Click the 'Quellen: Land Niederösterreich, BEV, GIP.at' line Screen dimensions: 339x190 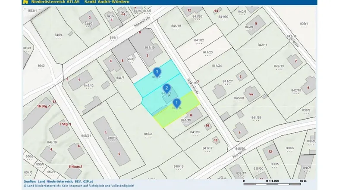point(58,181)
